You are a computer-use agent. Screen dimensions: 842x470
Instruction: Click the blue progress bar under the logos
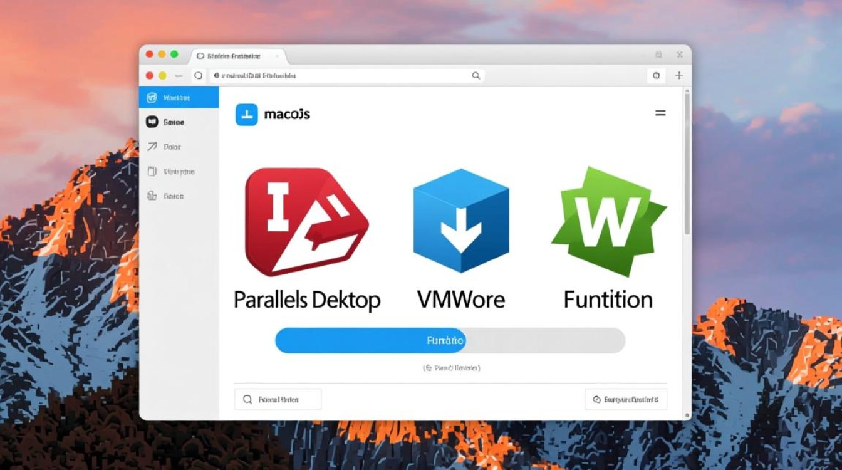(x=370, y=341)
